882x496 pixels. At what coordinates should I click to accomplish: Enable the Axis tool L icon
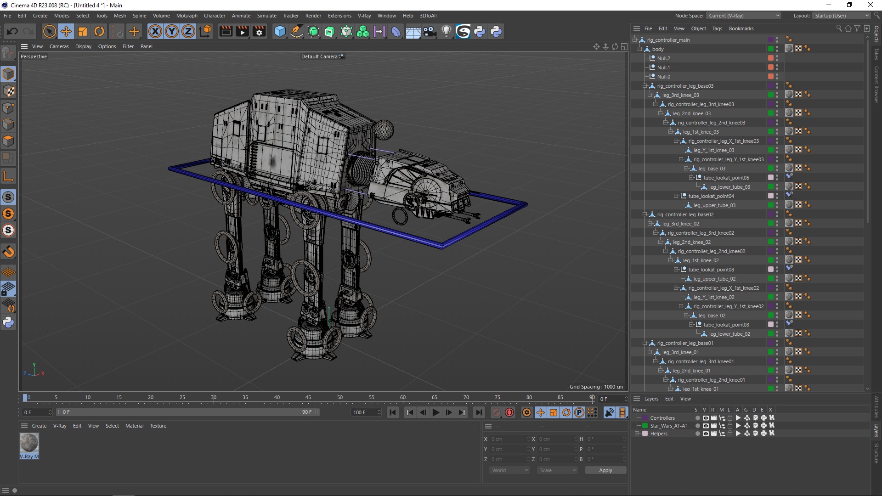pos(8,176)
